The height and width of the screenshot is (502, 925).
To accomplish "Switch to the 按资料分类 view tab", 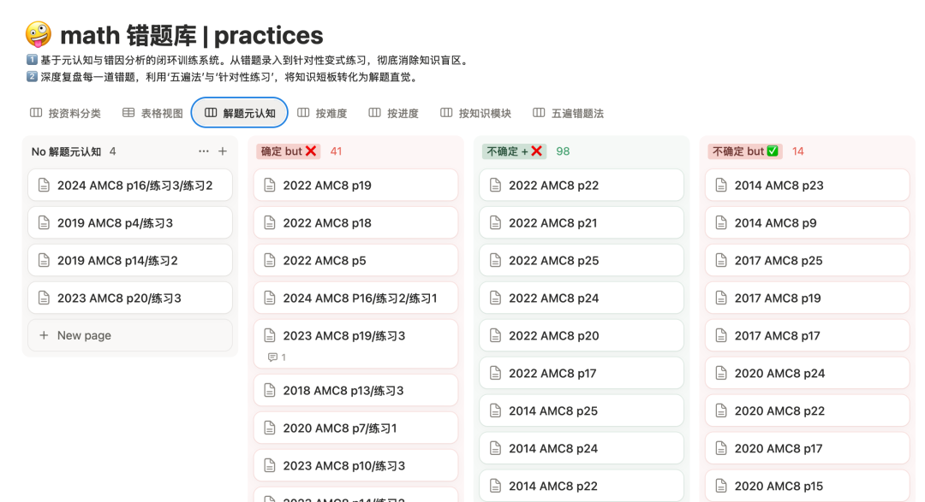I will [65, 113].
